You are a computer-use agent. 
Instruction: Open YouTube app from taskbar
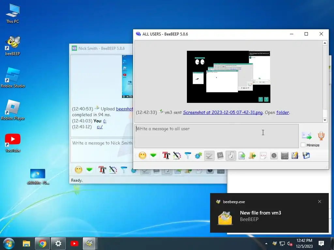point(74,243)
